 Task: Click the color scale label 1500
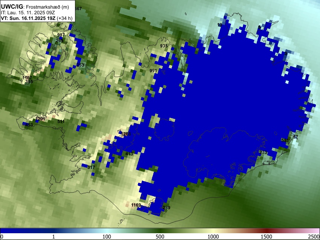pyautogui.click(x=267, y=237)
